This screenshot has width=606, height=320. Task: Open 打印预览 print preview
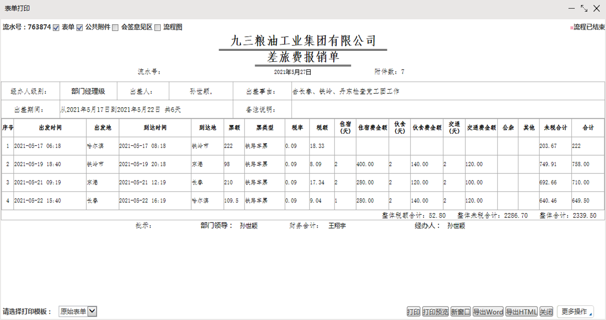click(x=435, y=312)
